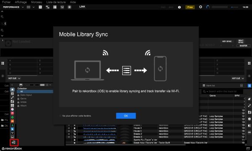Screen dimensions: 252x151
Task: Toggle the sampler sequencer panel icon
Action: (47, 7)
